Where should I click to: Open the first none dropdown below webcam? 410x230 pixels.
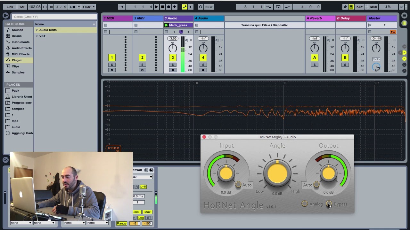21,223
